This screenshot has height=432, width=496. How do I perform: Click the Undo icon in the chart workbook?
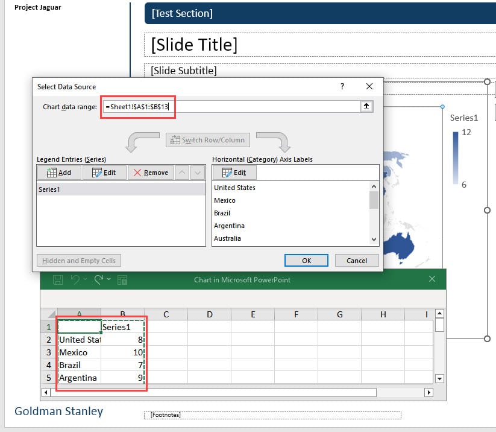(75, 279)
